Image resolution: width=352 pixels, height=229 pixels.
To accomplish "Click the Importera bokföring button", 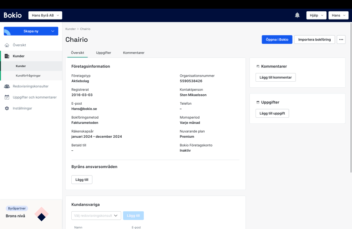I will coord(314,40).
